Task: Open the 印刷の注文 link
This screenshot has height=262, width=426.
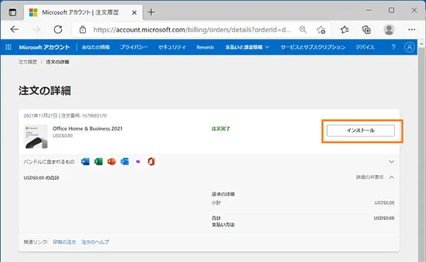Action: click(x=65, y=242)
